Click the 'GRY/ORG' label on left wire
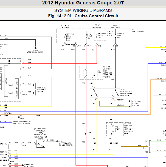The height and width of the screenshot is (167, 166). pyautogui.click(x=8, y=113)
